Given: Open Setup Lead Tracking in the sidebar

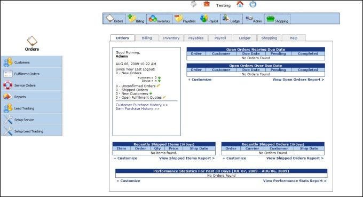Looking at the screenshot, I should pos(31,131).
